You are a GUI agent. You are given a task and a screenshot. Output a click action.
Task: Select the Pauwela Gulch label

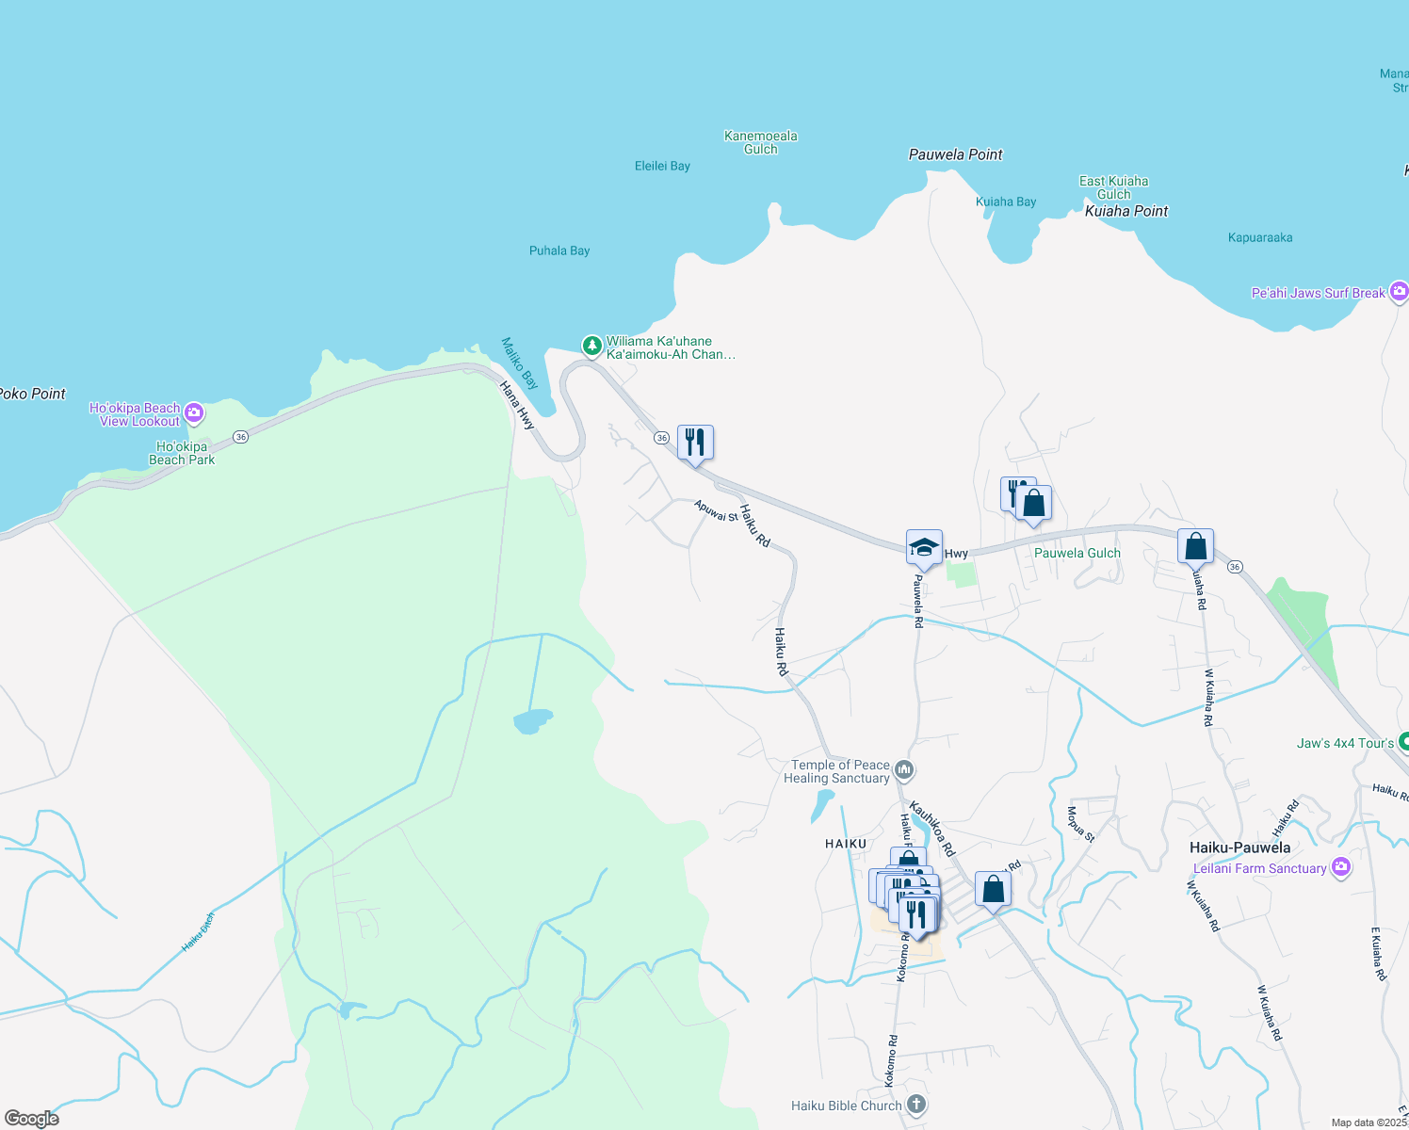tap(1077, 553)
